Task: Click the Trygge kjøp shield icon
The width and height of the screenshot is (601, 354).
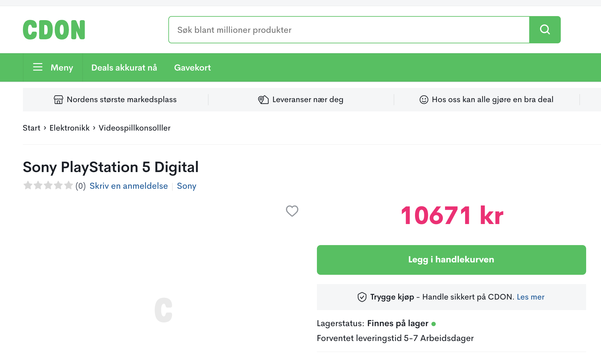Action: tap(362, 297)
